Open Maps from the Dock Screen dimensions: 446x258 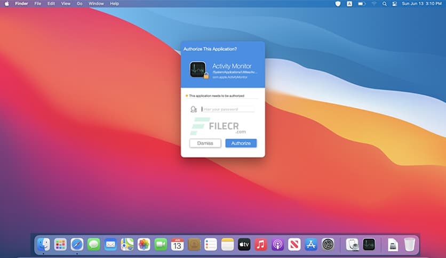coord(127,244)
